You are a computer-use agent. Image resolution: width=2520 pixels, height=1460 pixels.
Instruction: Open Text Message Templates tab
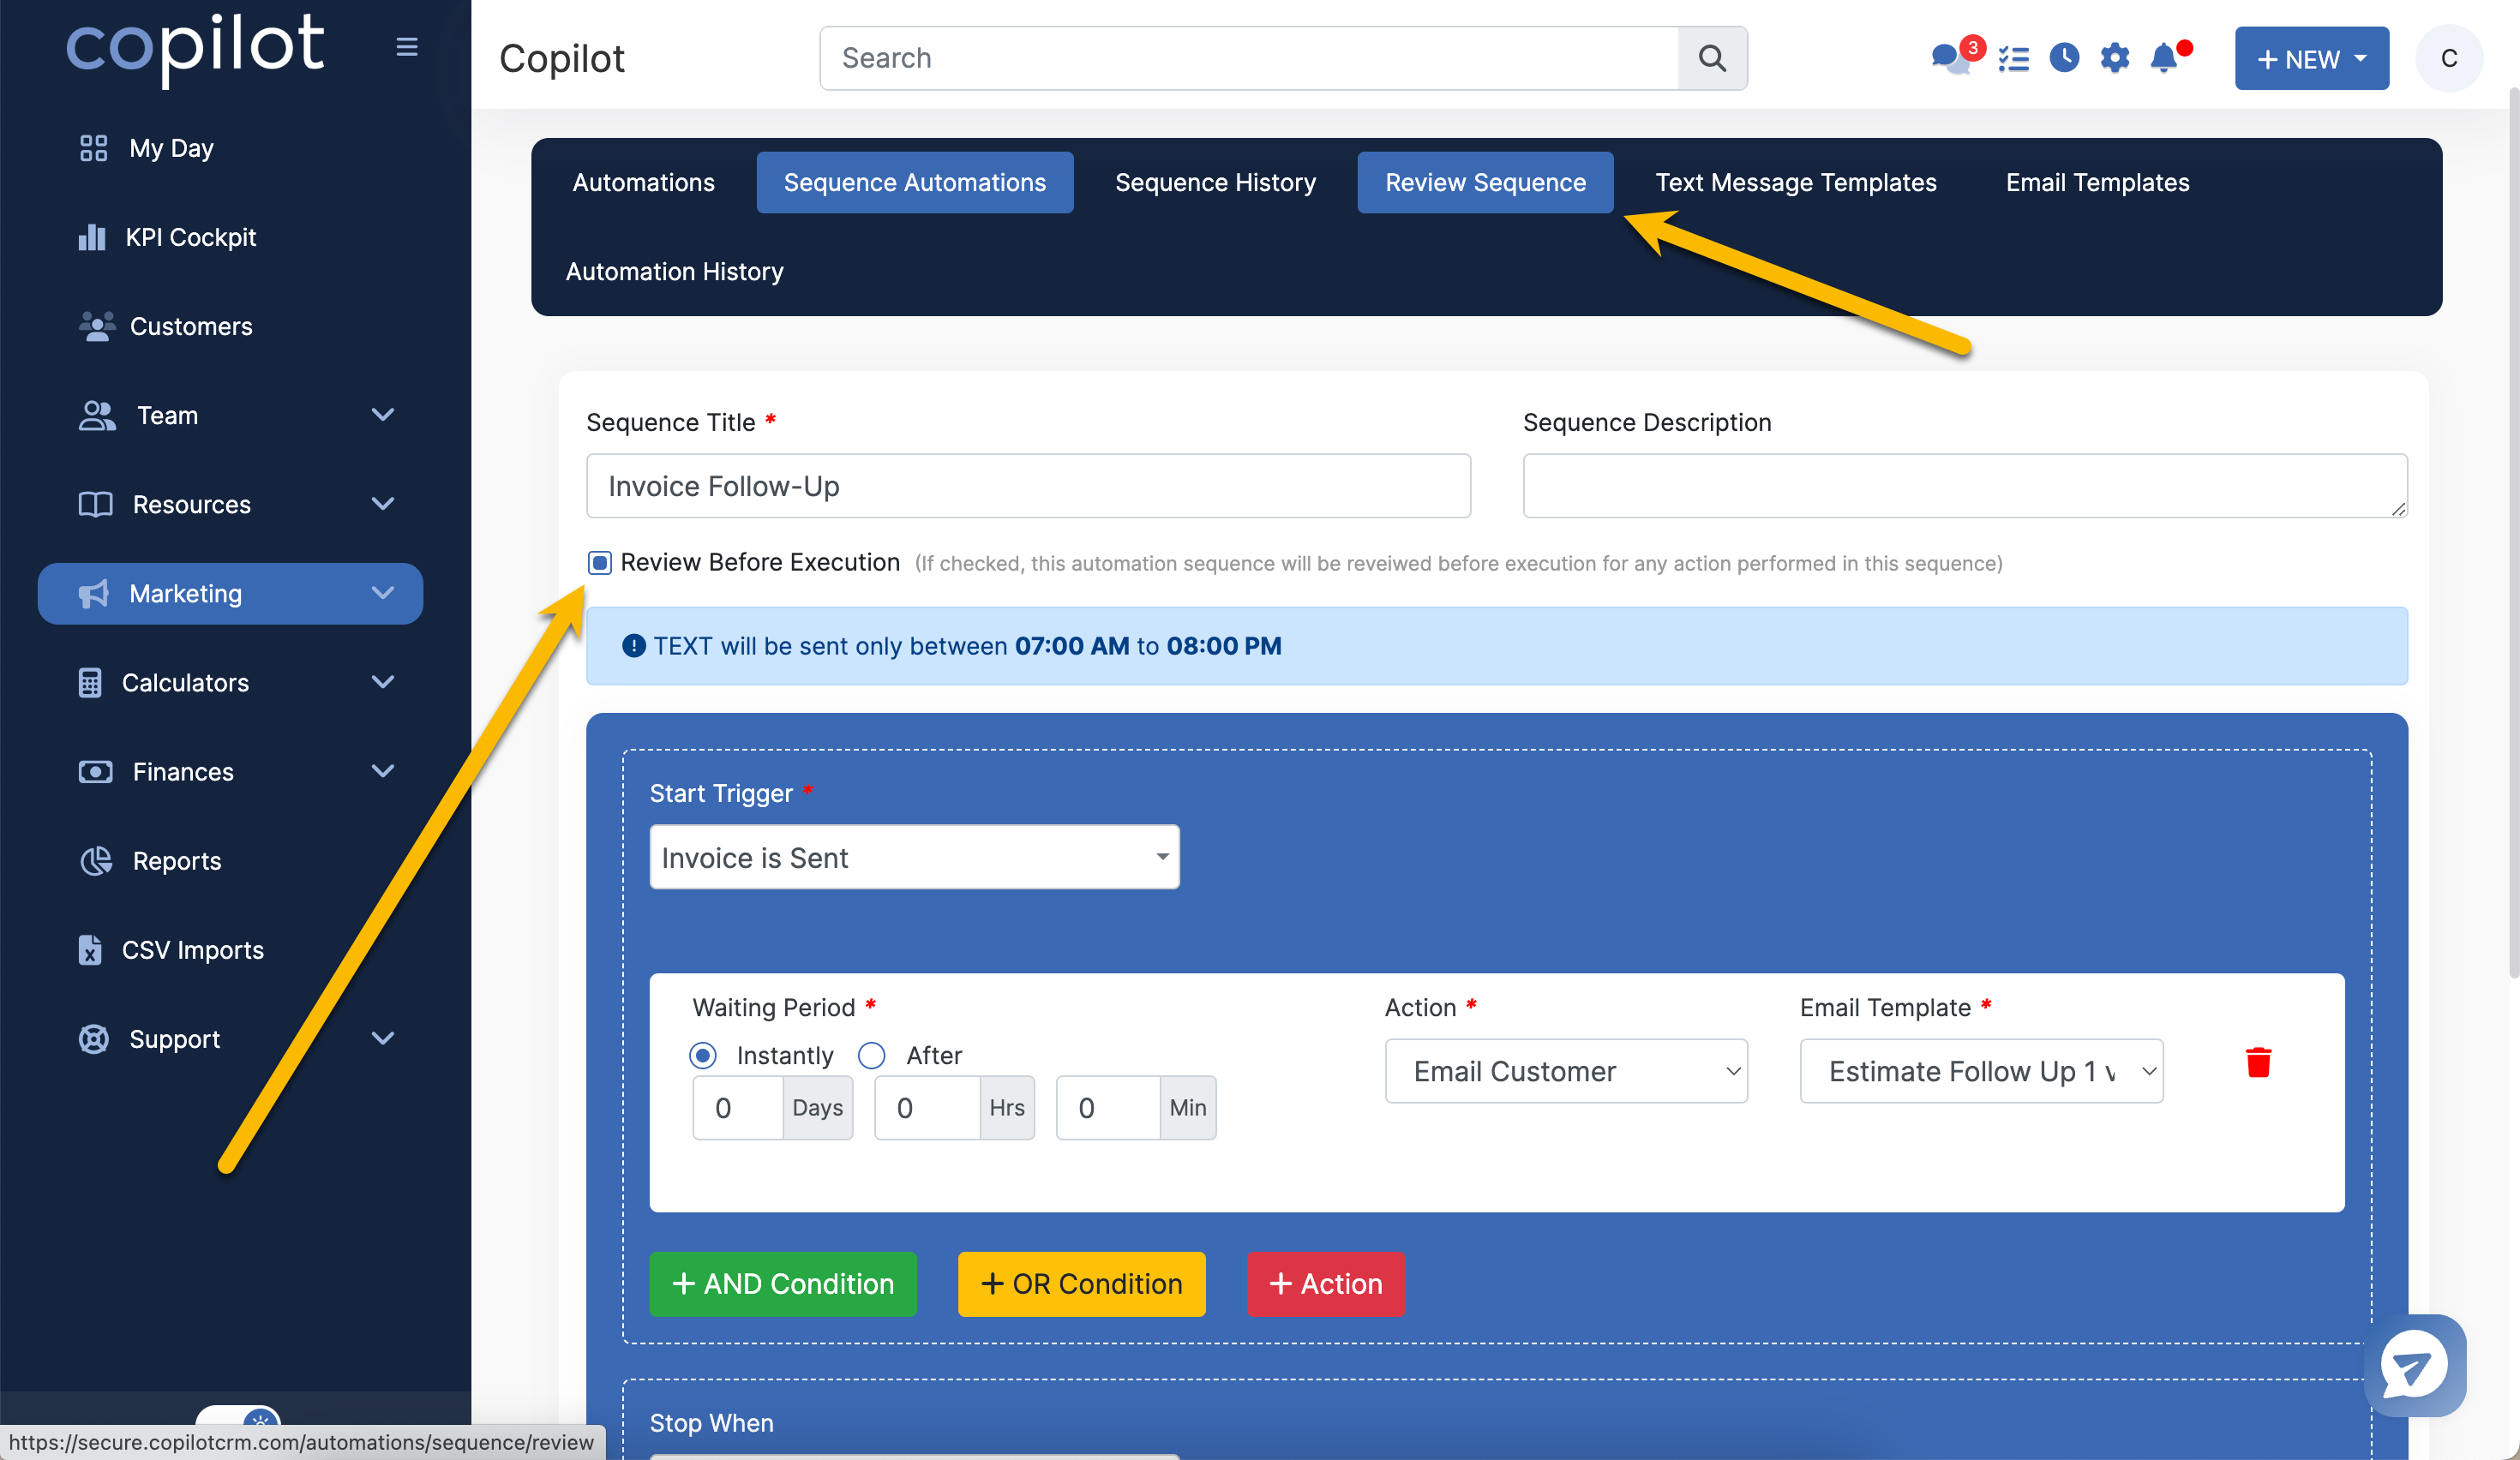tap(1796, 182)
